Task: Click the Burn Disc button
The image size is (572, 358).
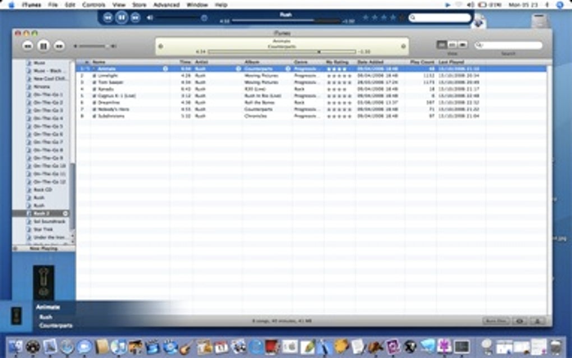Action: [x=496, y=321]
